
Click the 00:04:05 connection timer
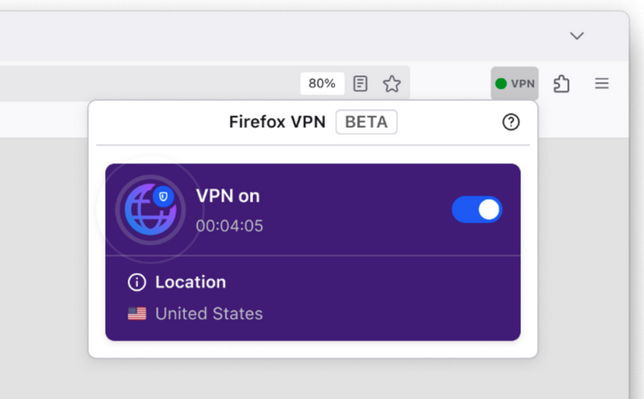(x=229, y=226)
